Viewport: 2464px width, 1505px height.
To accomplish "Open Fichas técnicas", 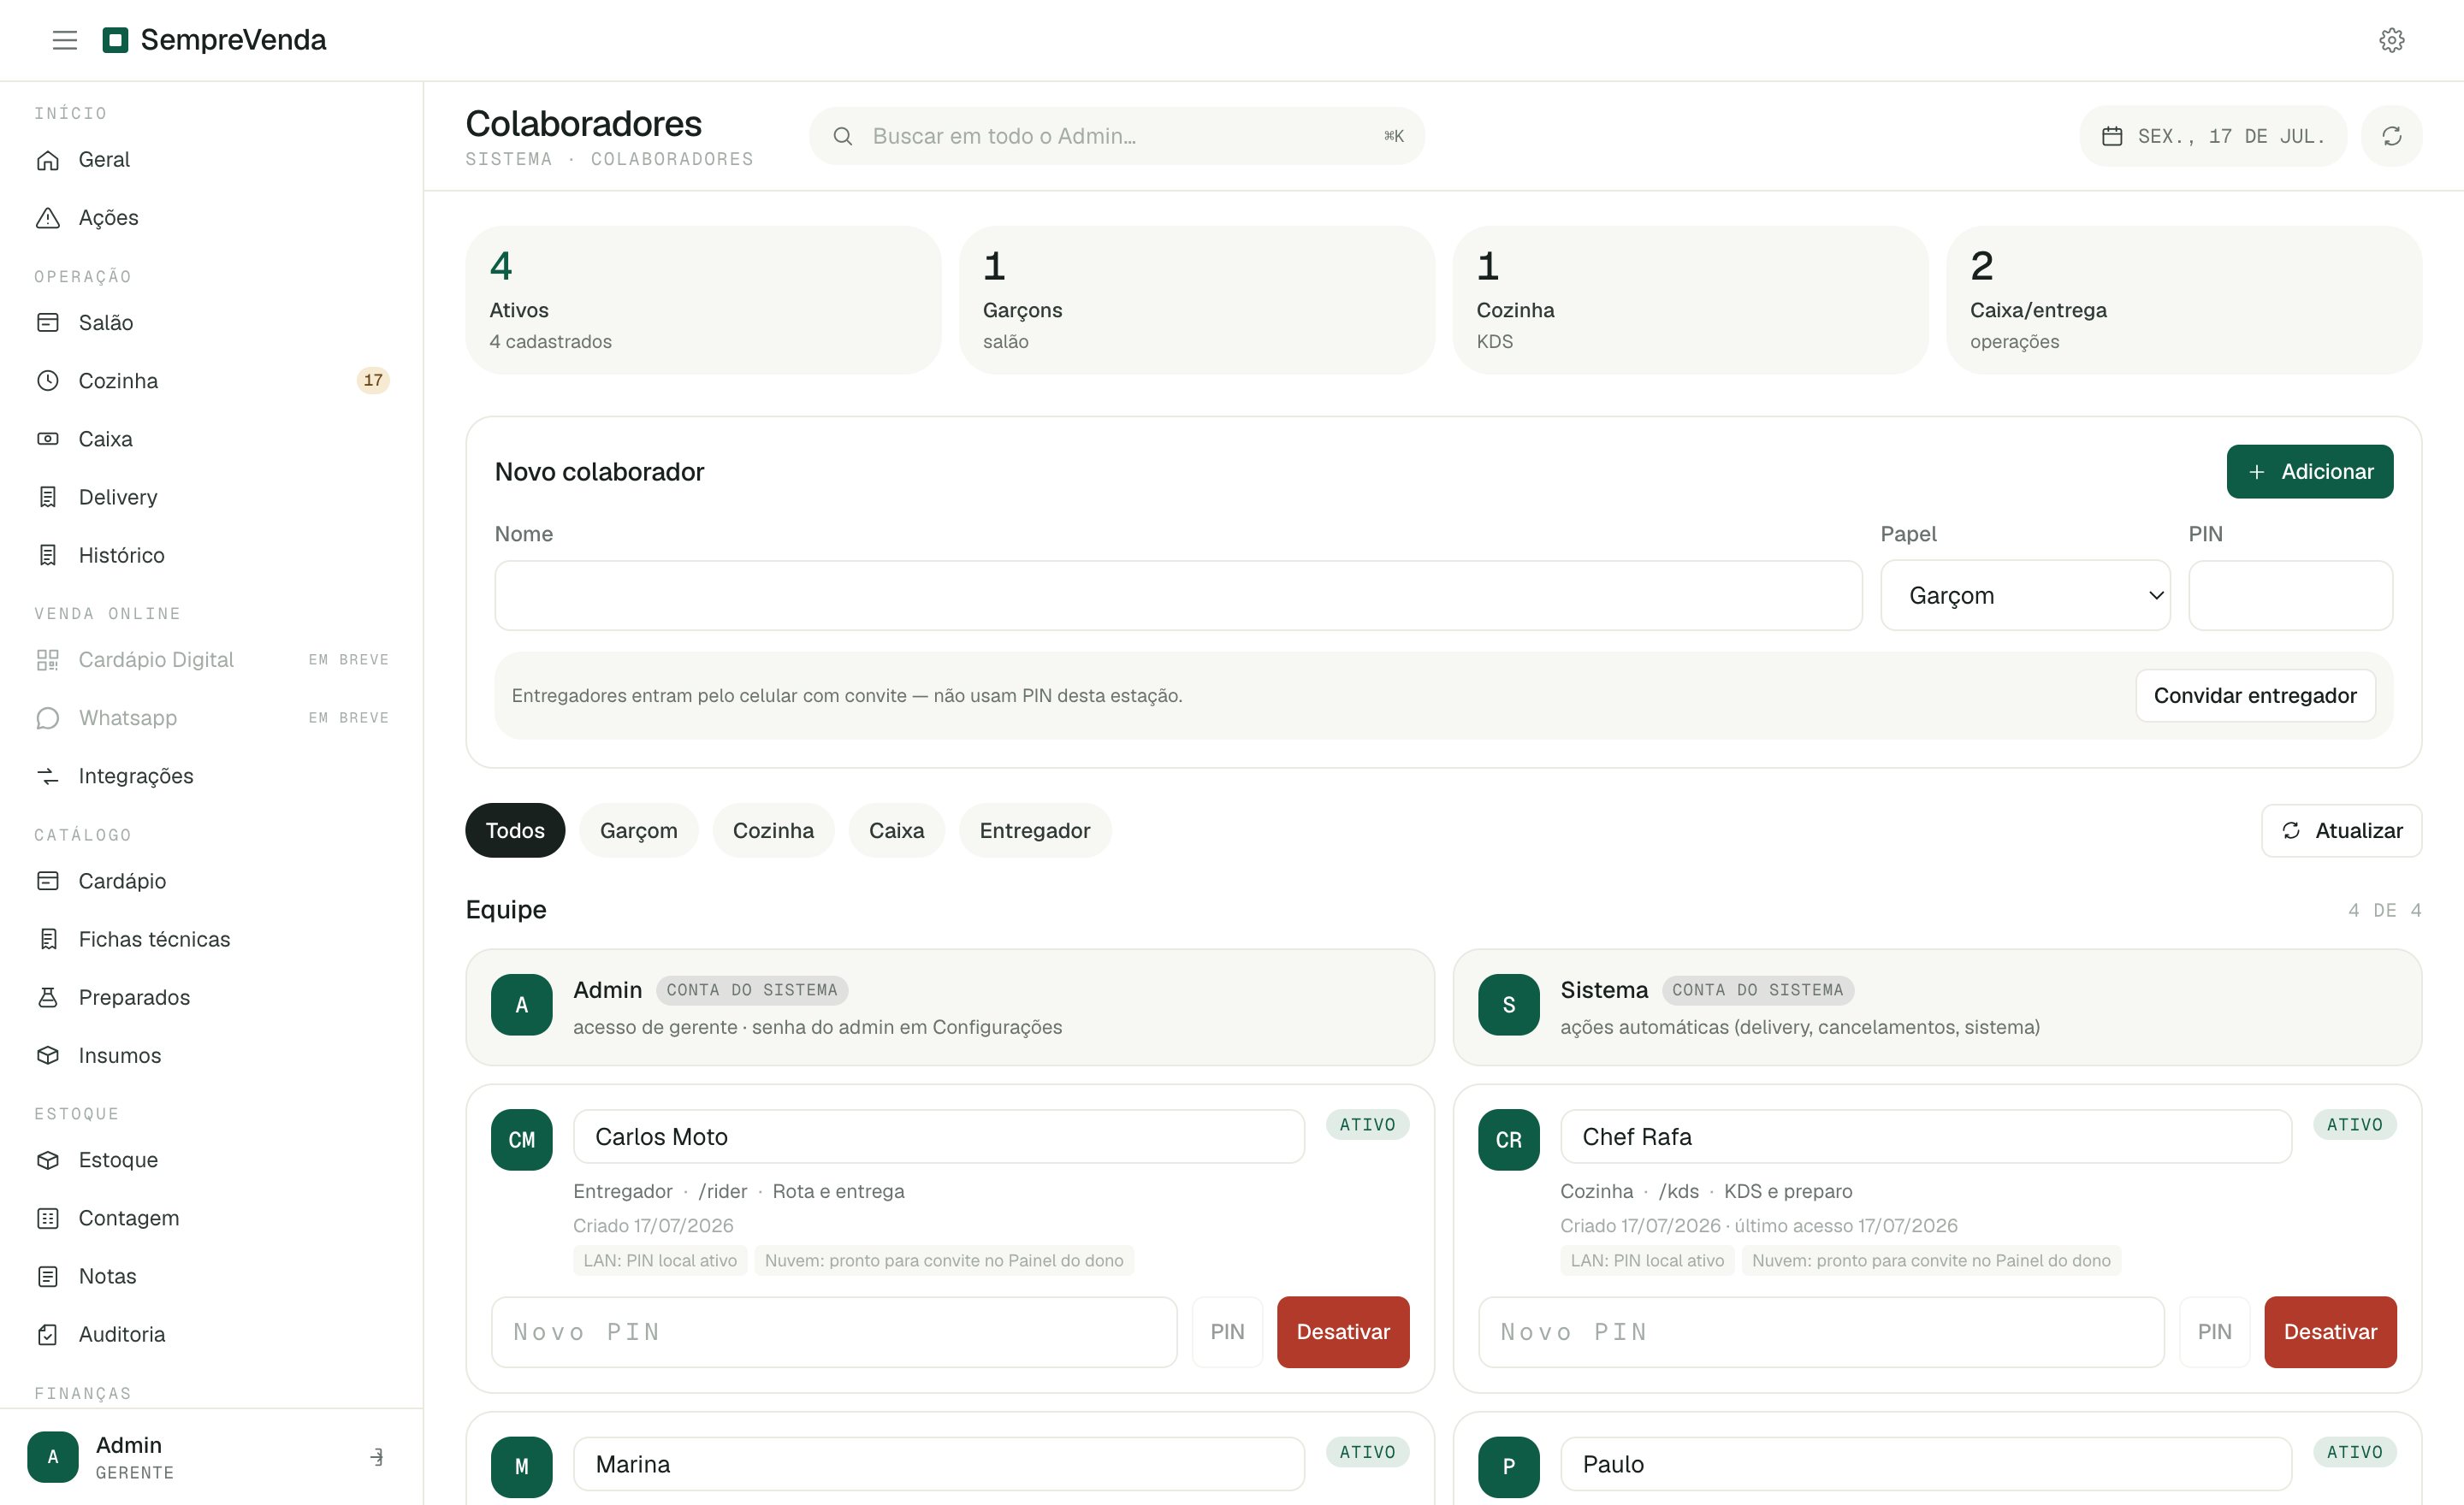I will [211, 940].
